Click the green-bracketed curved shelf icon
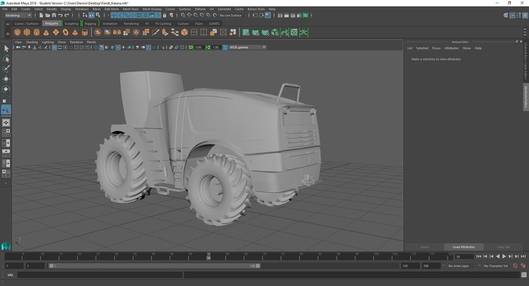529x286 pixels. coord(285,32)
